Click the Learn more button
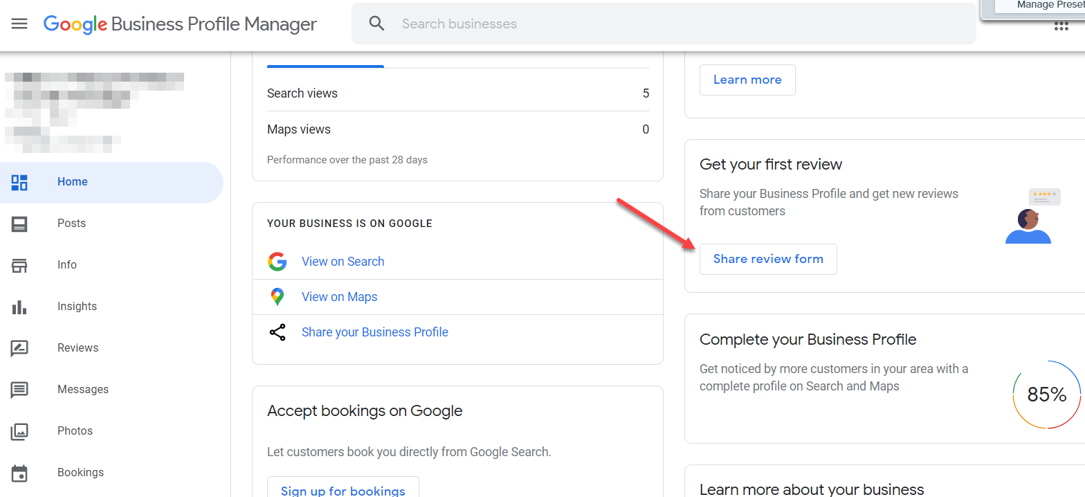 (747, 80)
